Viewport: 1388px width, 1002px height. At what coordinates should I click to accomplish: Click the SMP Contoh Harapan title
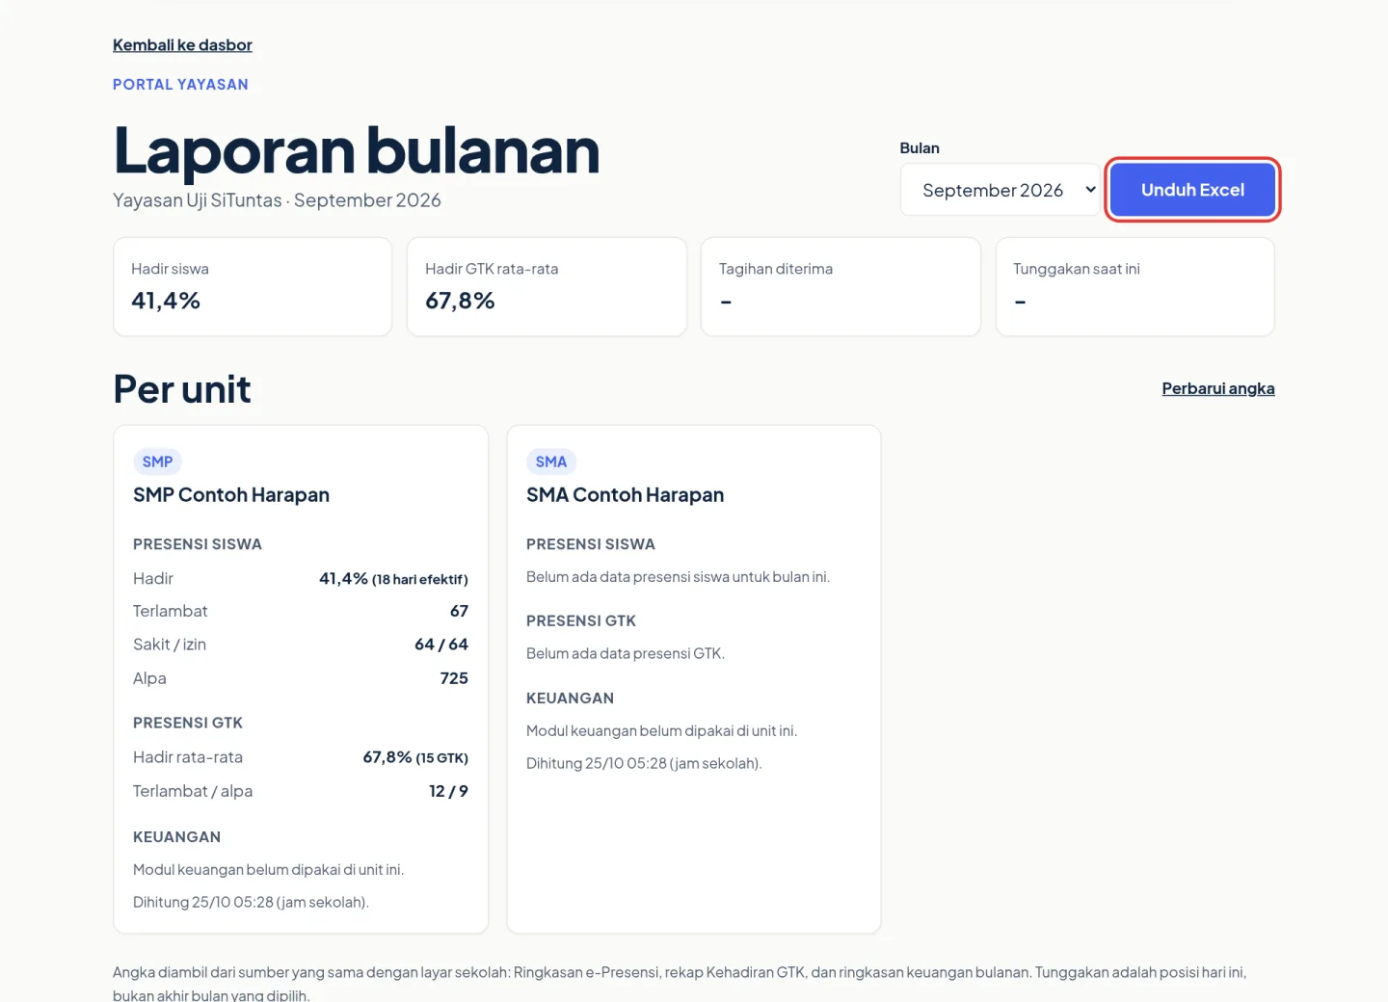(231, 495)
